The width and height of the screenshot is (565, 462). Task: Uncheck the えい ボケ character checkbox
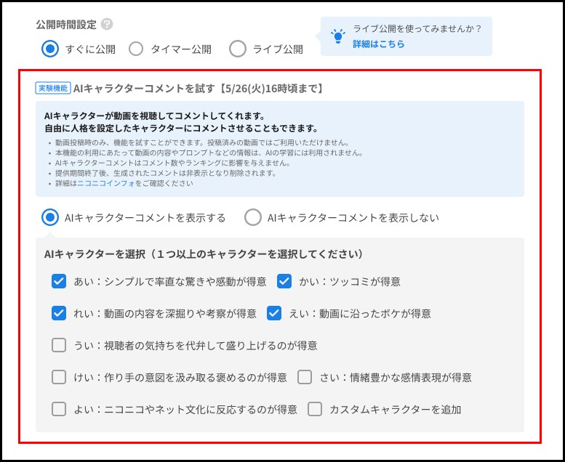point(274,313)
